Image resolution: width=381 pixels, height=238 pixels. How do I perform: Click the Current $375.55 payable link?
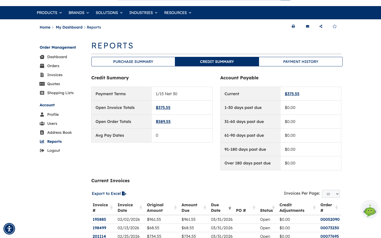click(292, 94)
